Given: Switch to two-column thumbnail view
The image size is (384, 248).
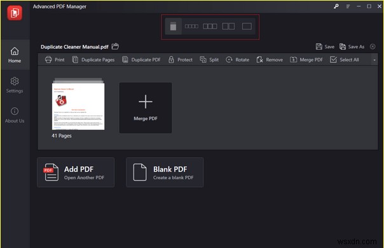Looking at the screenshot, I should click(228, 26).
